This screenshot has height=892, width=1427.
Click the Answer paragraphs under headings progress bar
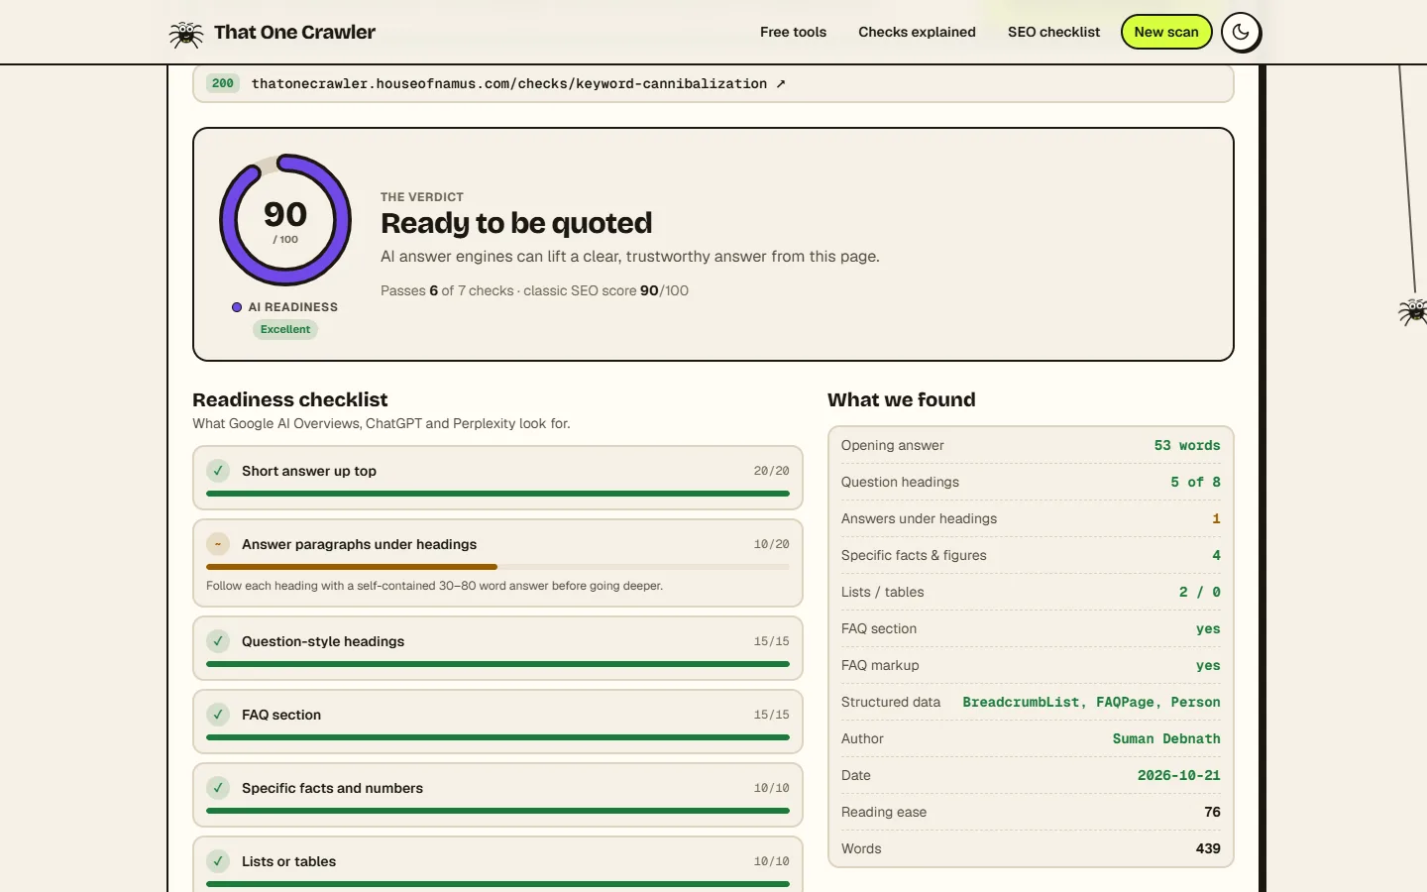[x=497, y=567]
